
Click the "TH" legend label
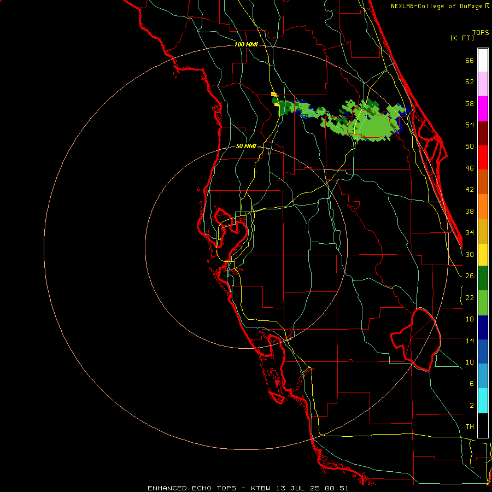[x=470, y=427]
